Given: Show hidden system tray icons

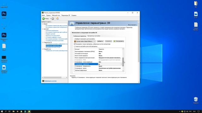Looking at the screenshot, I should [x=180, y=112].
